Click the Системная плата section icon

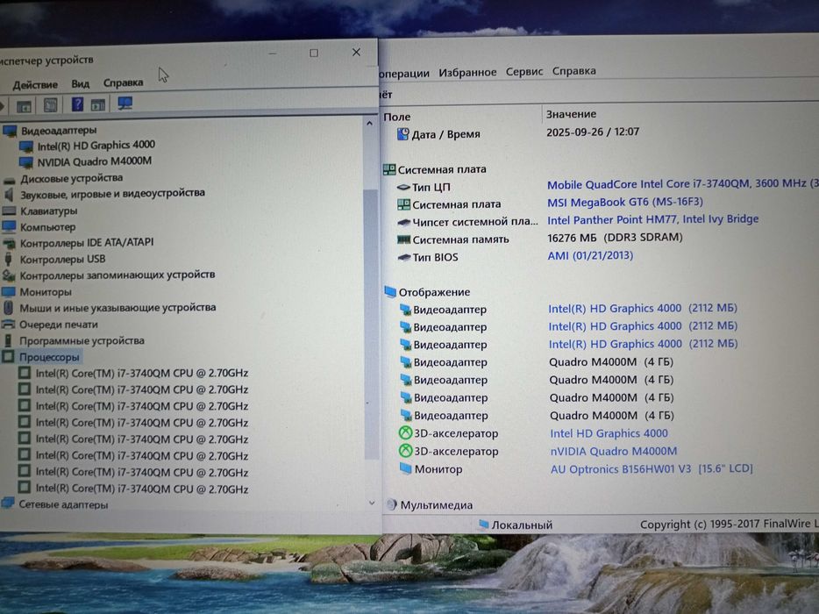click(389, 169)
